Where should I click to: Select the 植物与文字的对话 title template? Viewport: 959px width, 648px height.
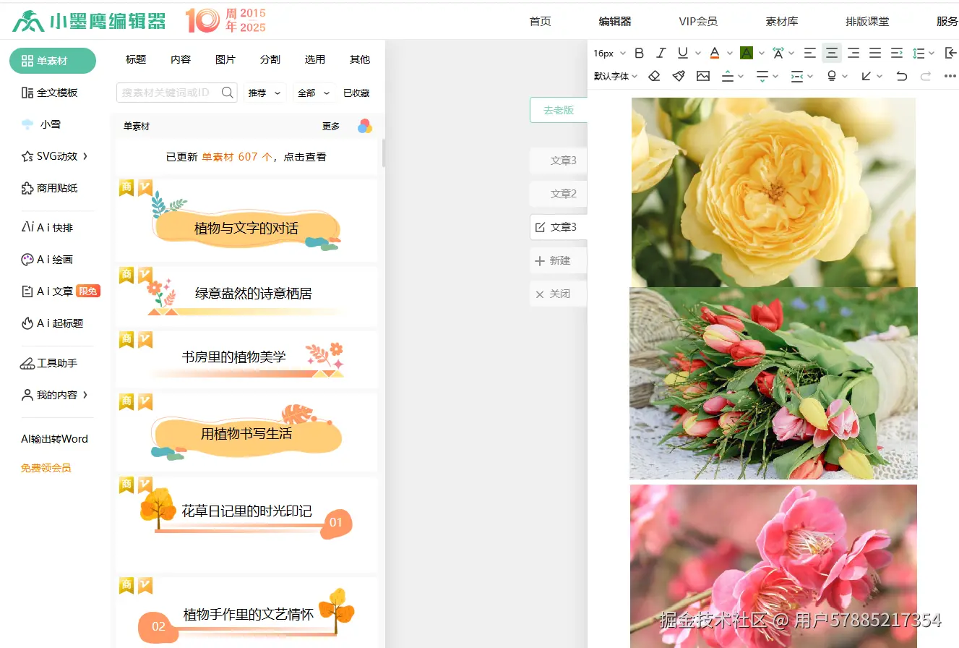click(x=246, y=221)
